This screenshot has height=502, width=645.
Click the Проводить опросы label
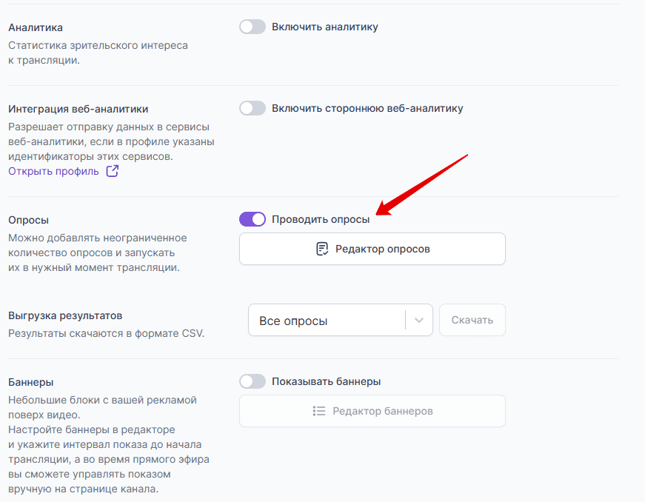click(321, 219)
